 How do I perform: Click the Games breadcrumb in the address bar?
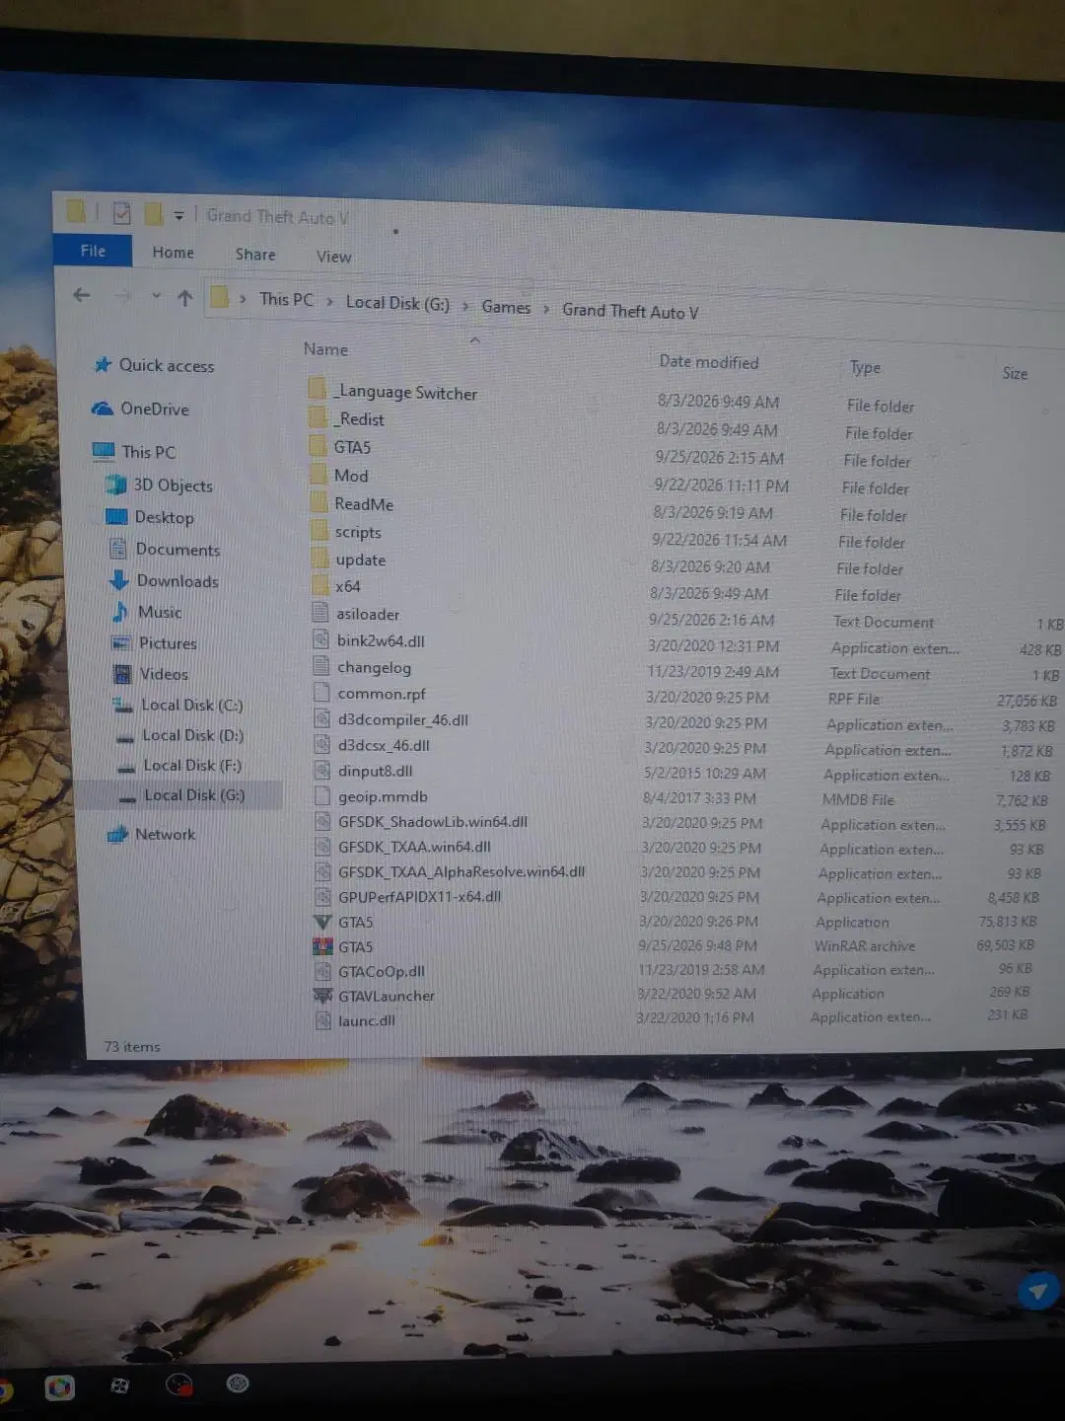[x=506, y=307]
